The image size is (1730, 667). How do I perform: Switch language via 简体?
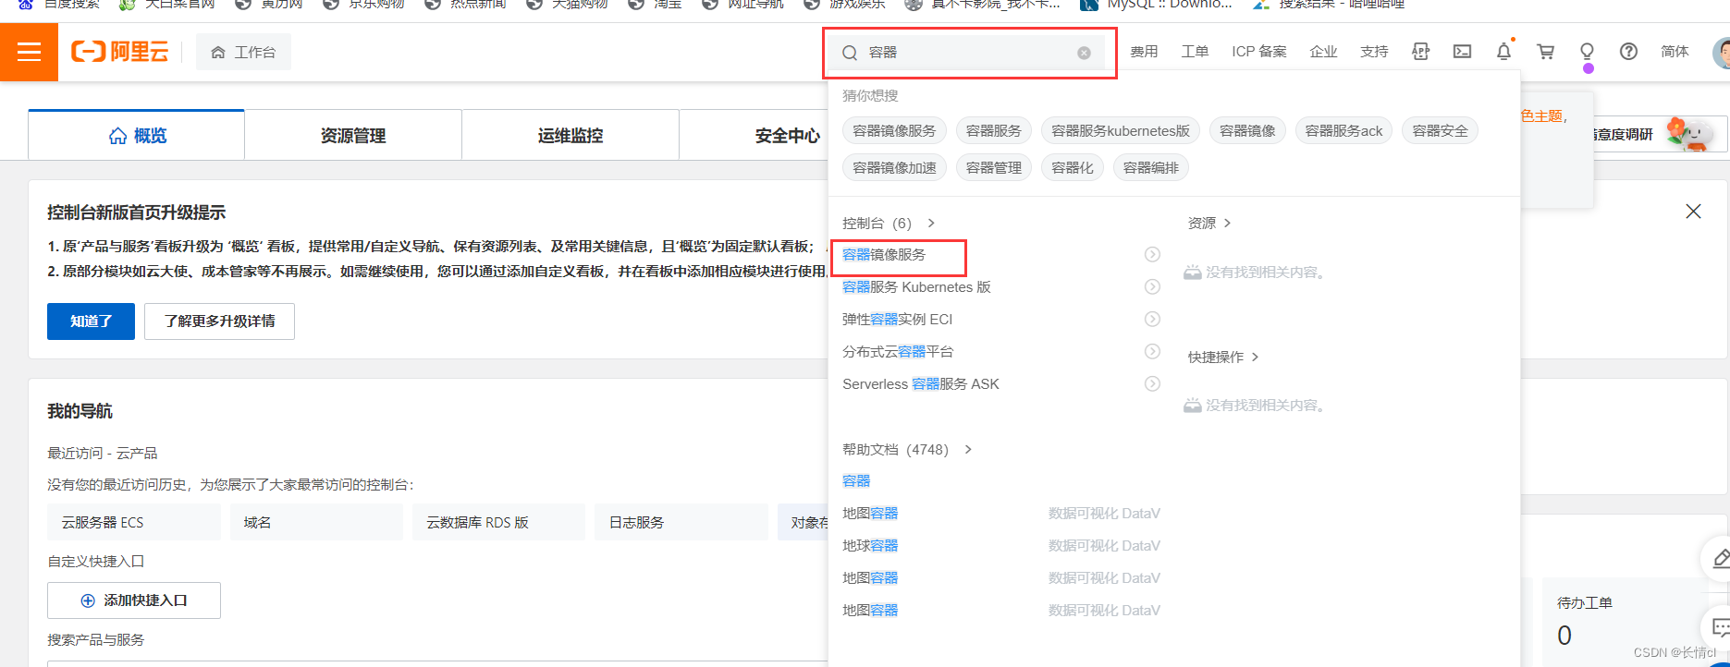point(1675,52)
